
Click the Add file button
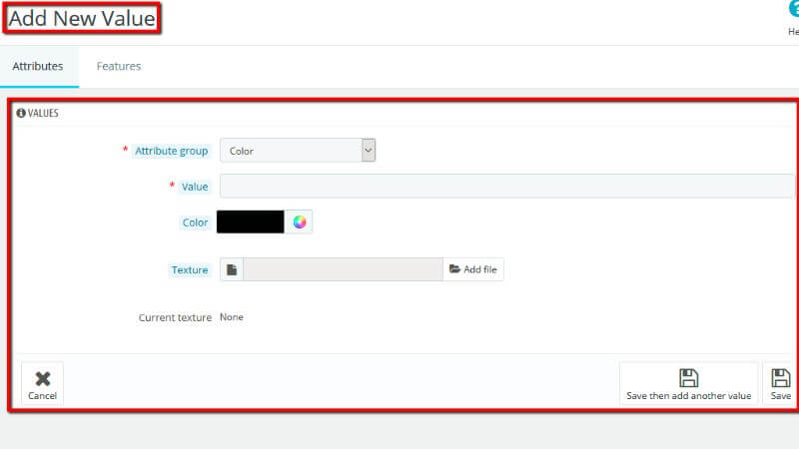[x=473, y=269]
